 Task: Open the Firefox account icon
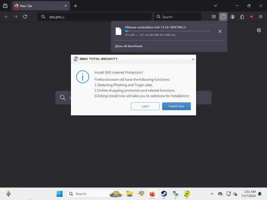[233, 17]
